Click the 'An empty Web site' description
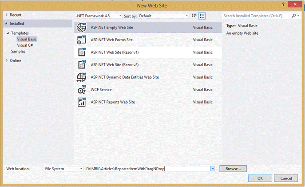 coord(242,33)
